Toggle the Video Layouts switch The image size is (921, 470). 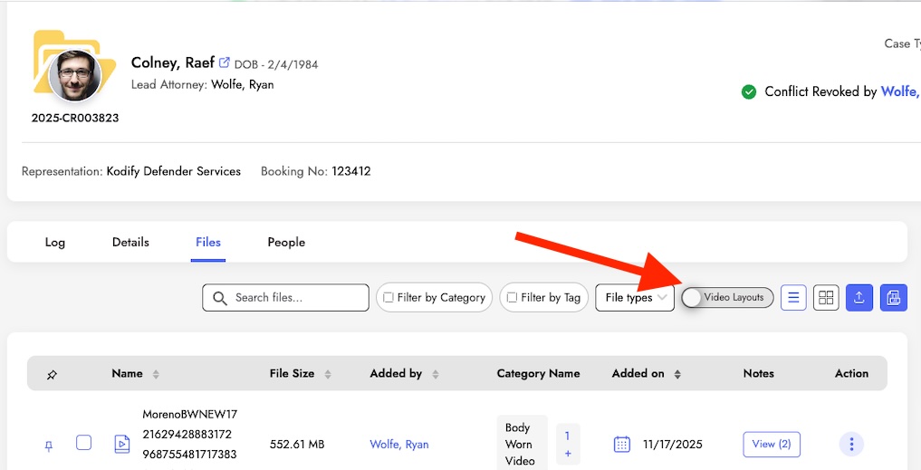pyautogui.click(x=727, y=298)
